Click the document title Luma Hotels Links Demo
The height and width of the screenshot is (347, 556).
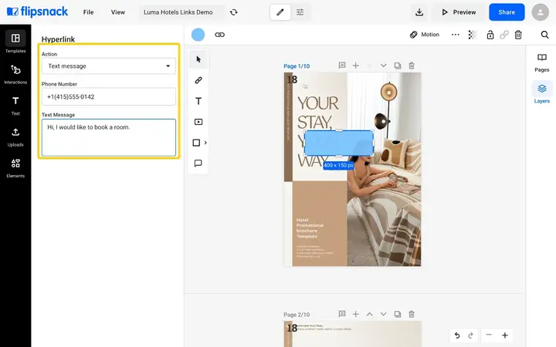pyautogui.click(x=178, y=12)
